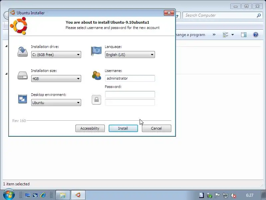Close the Ubuntu Installer dialog

point(169,13)
